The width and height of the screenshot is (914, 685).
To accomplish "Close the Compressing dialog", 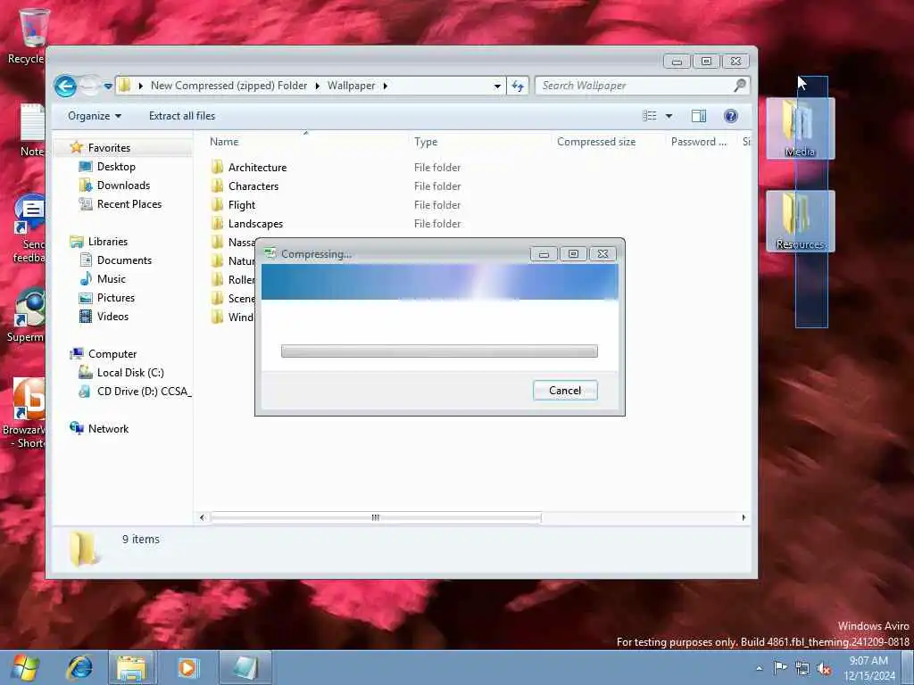I will pyautogui.click(x=602, y=254).
